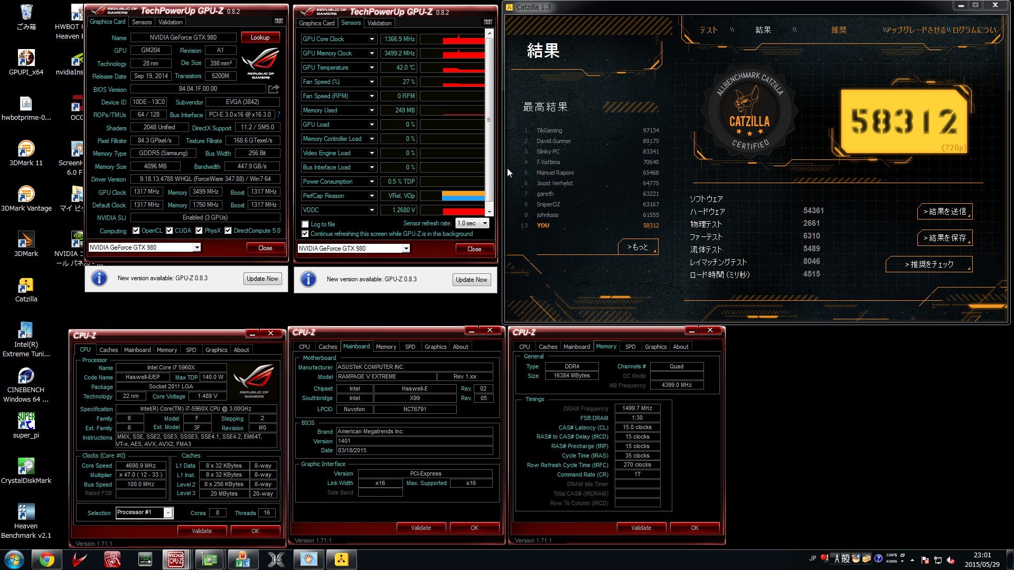
Task: Click the BIOS save/share icon next to BIOS Version
Action: [274, 89]
